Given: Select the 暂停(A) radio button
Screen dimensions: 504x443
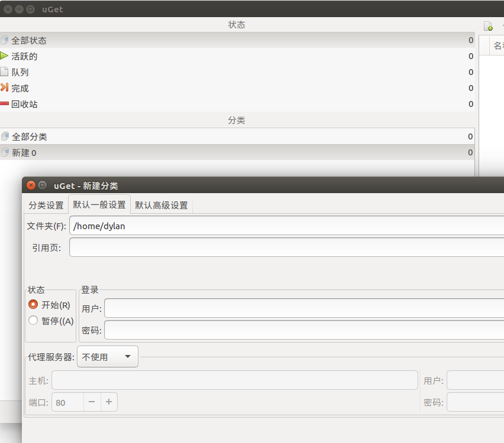Looking at the screenshot, I should [33, 320].
